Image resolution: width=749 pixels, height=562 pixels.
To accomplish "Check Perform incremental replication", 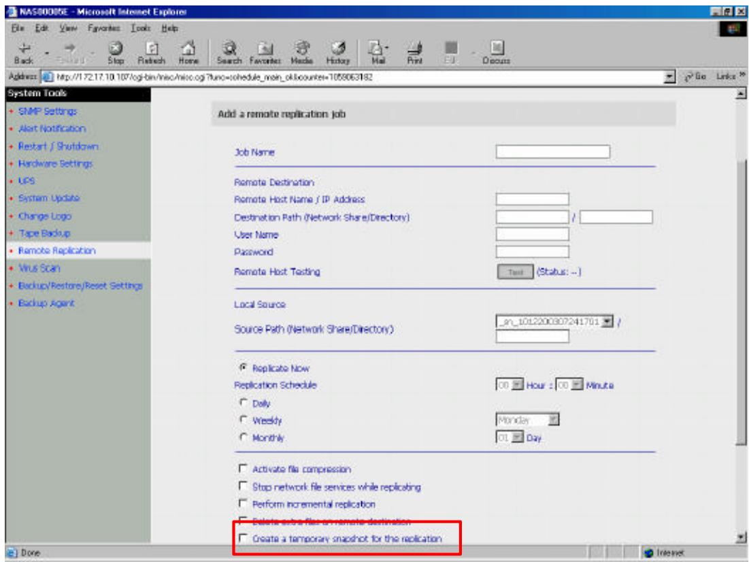I will (x=243, y=503).
